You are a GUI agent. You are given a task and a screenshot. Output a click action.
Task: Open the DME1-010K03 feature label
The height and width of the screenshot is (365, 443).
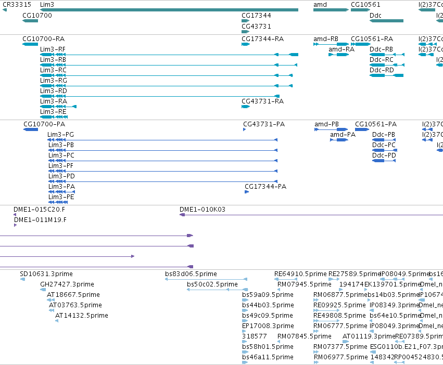tap(202, 210)
